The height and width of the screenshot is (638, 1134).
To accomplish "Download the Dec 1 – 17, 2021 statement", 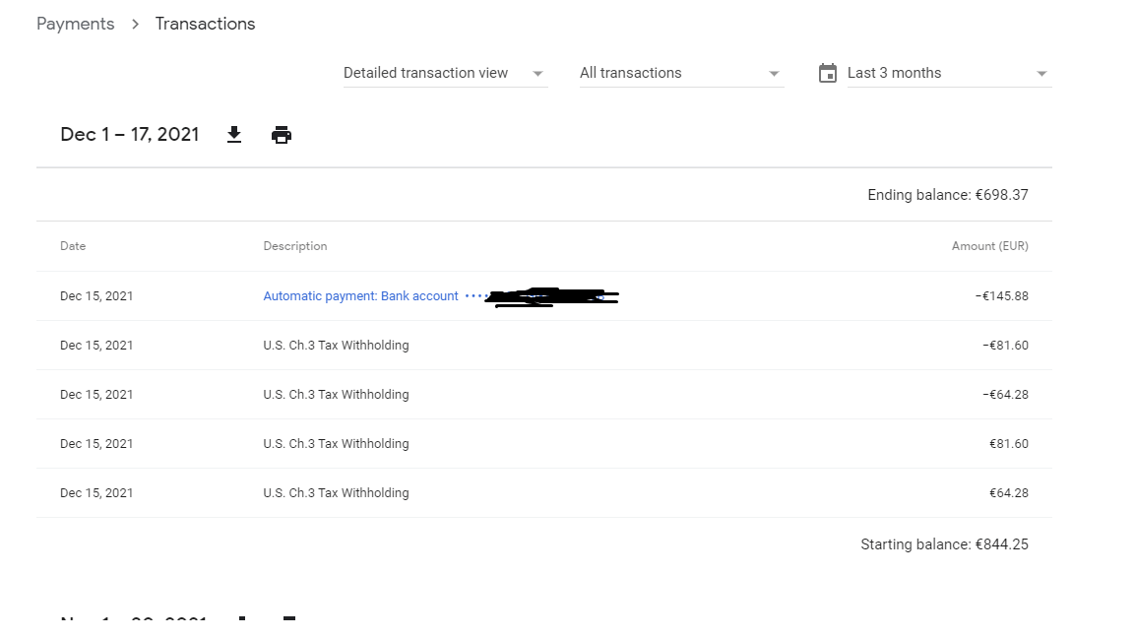I will click(x=233, y=135).
